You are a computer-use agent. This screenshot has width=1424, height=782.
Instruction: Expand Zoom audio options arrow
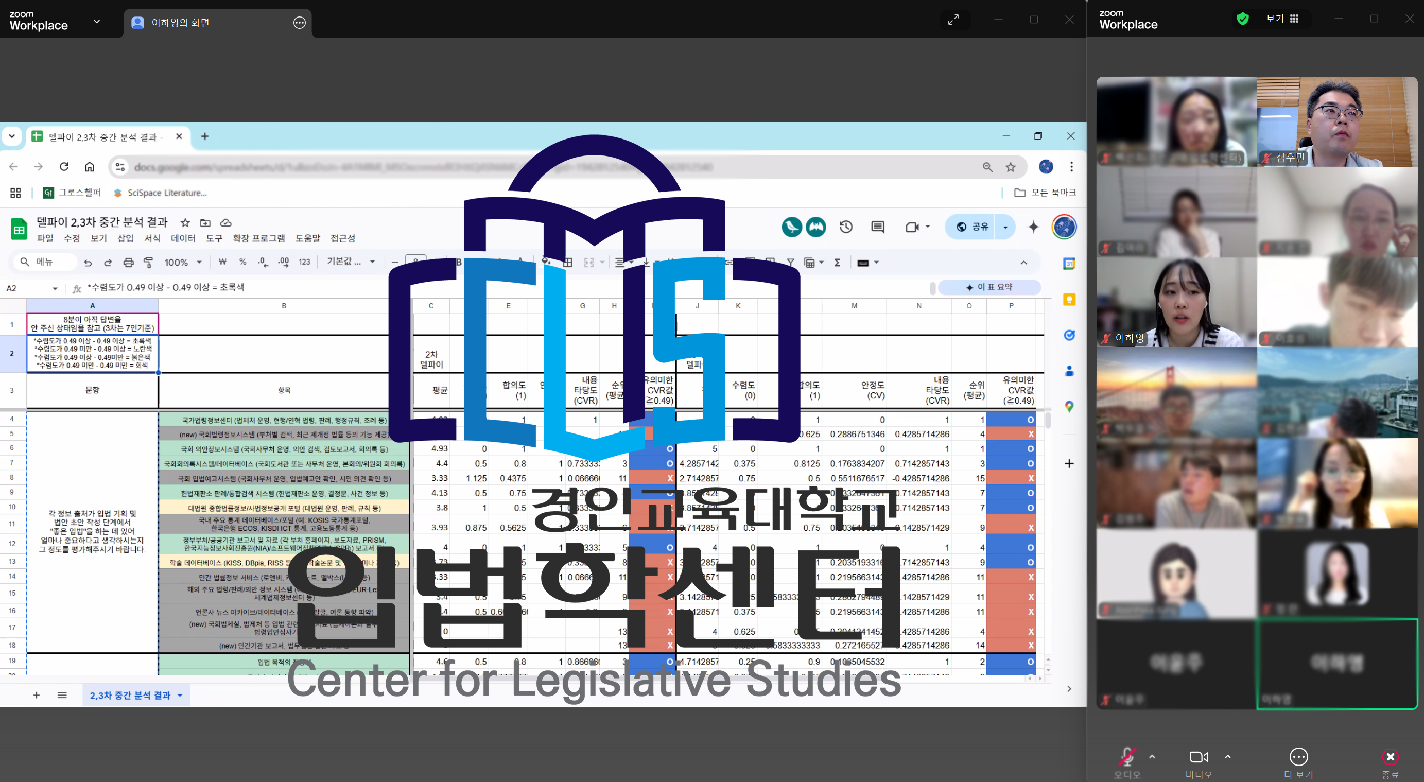click(1152, 756)
